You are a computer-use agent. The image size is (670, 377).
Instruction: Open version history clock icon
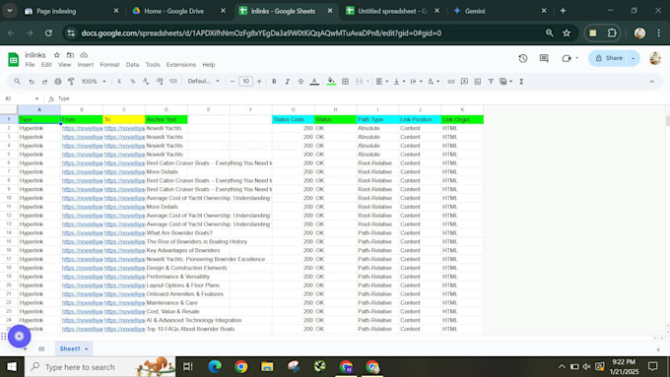(523, 58)
